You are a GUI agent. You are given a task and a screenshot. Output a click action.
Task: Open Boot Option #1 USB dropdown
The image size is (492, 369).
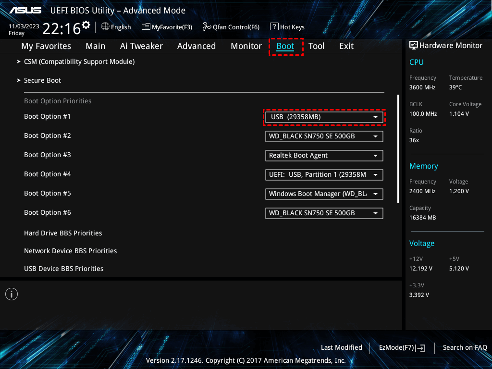(x=324, y=117)
